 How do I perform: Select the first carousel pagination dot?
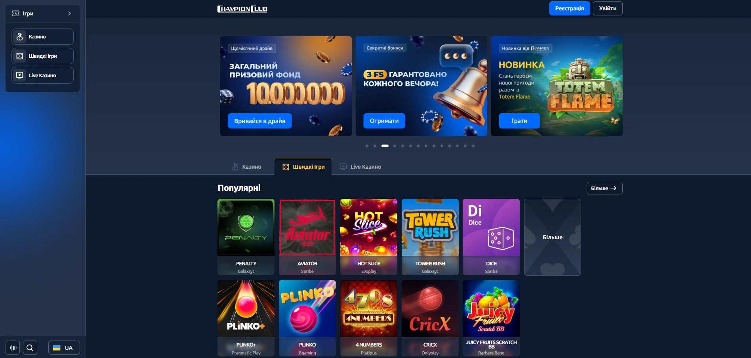[x=367, y=146]
